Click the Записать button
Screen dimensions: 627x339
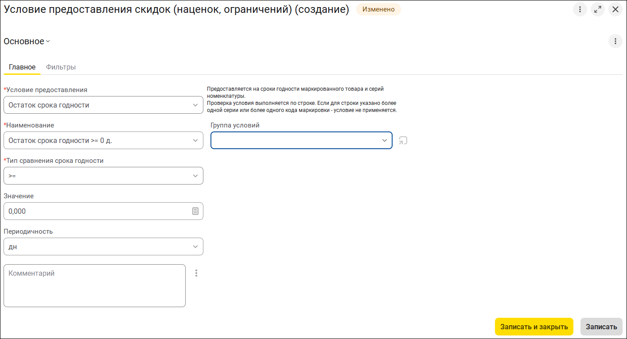tap(601, 327)
